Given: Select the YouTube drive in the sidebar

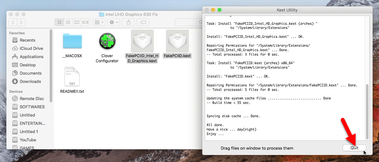Looking at the screenshot, I should (27, 140).
